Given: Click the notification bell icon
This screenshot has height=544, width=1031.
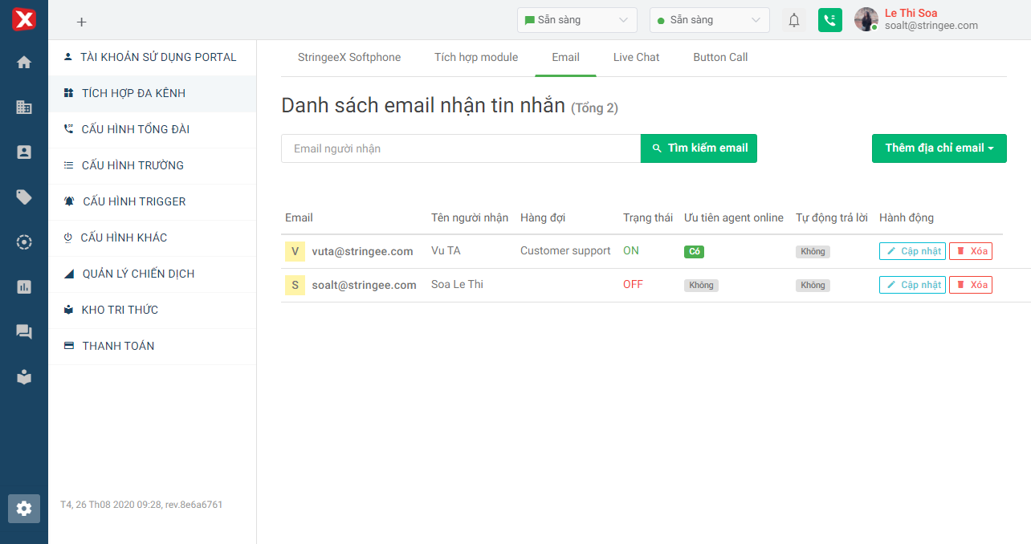Looking at the screenshot, I should click(794, 20).
